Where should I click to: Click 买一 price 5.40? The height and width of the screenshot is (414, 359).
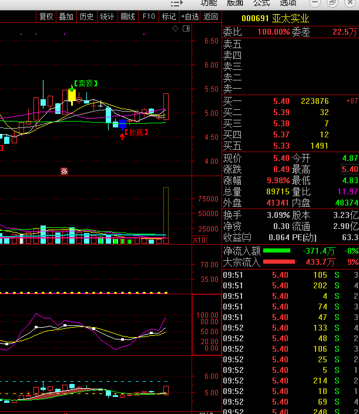(281, 101)
